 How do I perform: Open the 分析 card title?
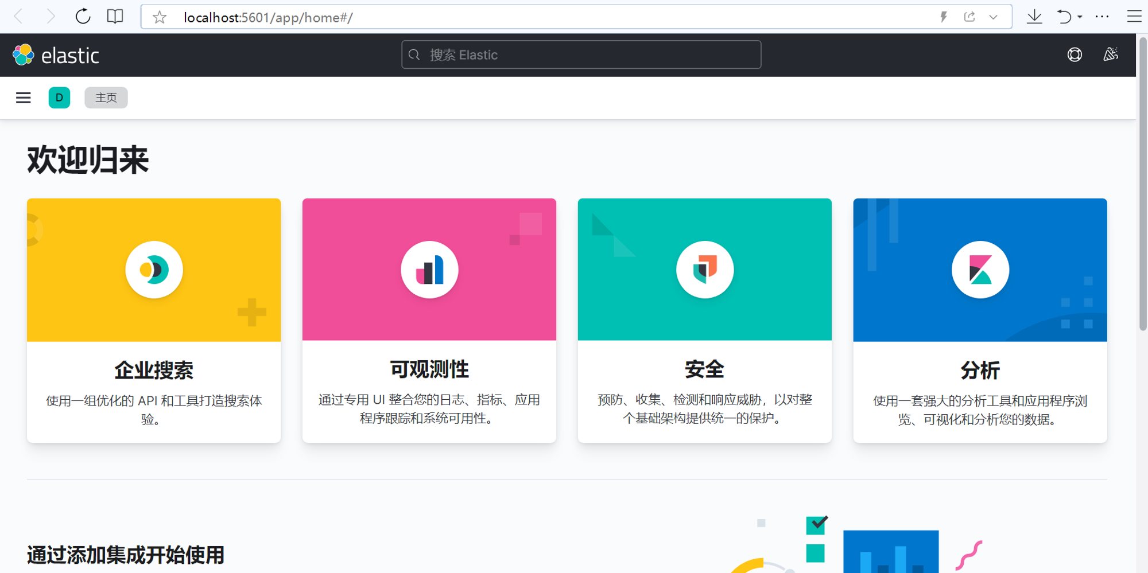tap(980, 370)
